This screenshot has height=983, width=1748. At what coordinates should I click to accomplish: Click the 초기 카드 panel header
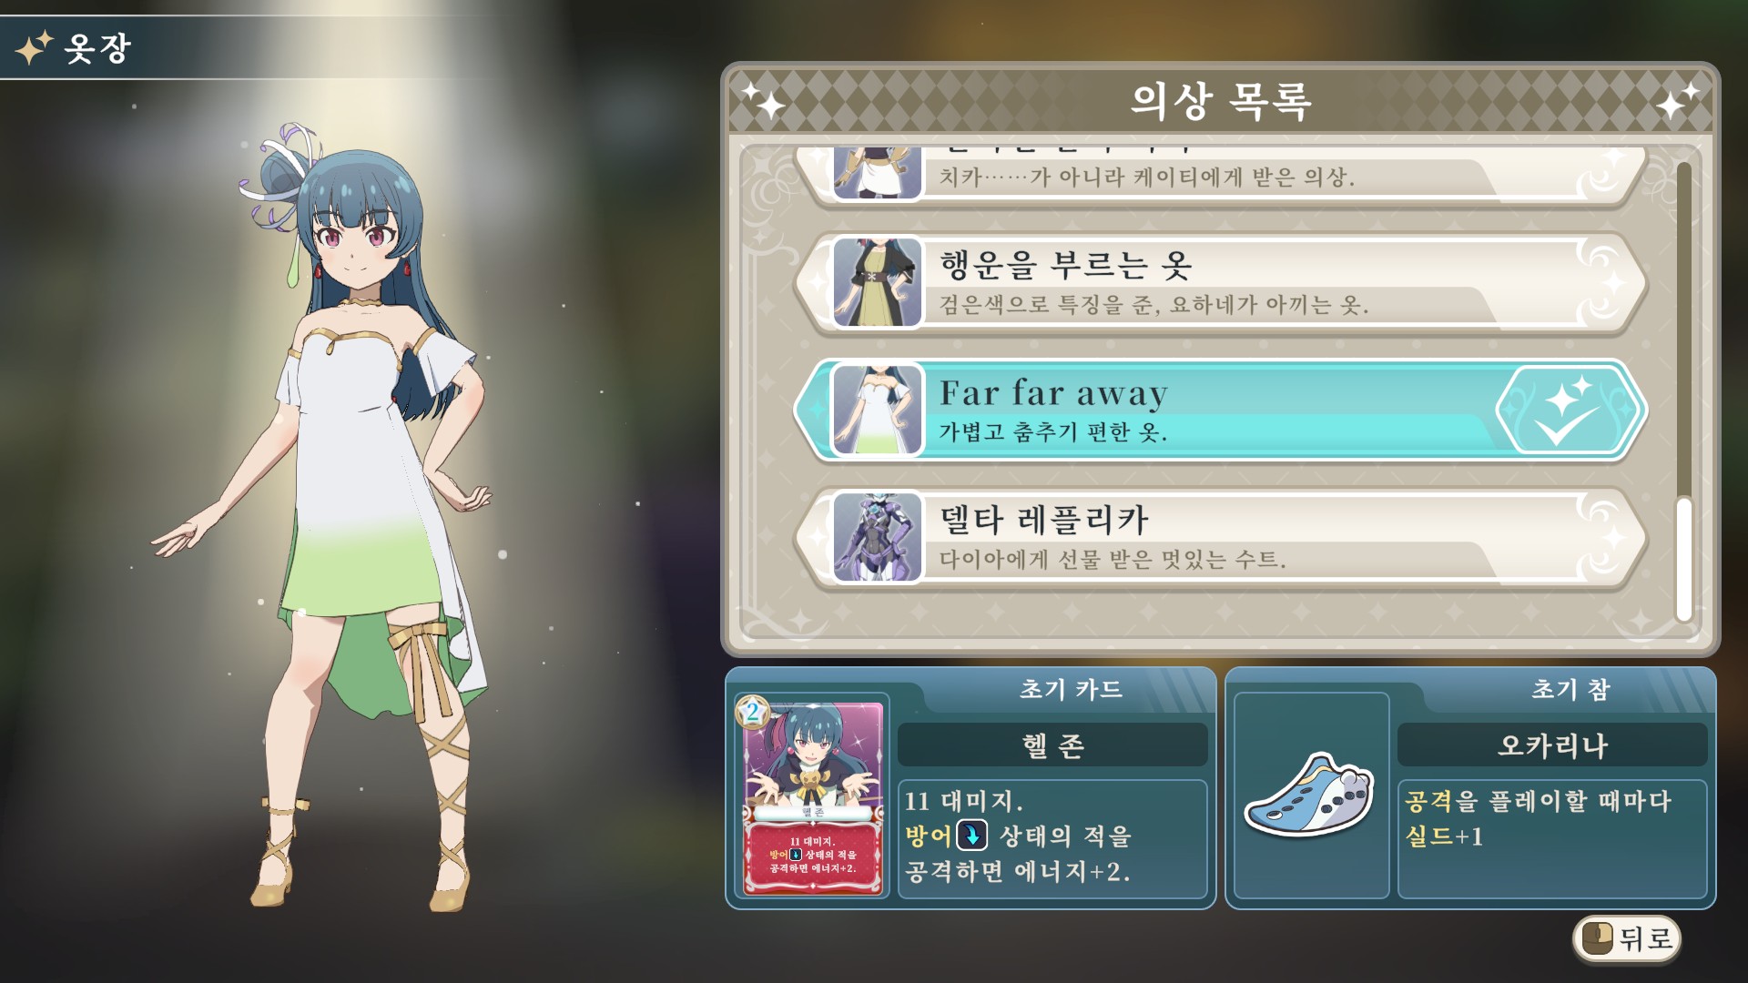[x=1070, y=689]
